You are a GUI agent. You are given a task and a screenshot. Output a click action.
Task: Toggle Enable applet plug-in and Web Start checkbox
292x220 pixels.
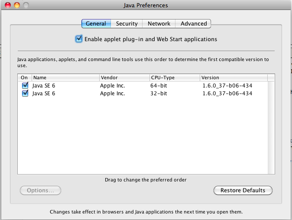[x=79, y=39]
